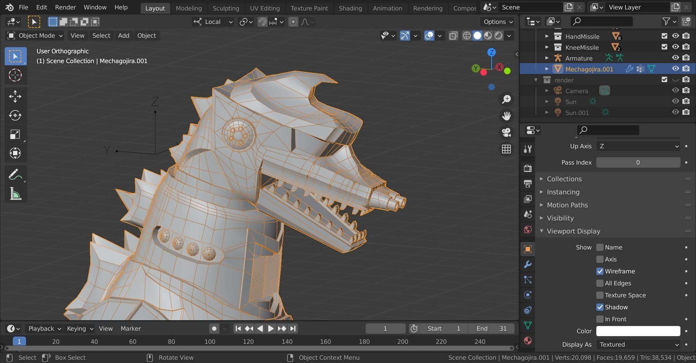Toggle camera view icon in viewport
The image size is (696, 363).
[x=506, y=132]
